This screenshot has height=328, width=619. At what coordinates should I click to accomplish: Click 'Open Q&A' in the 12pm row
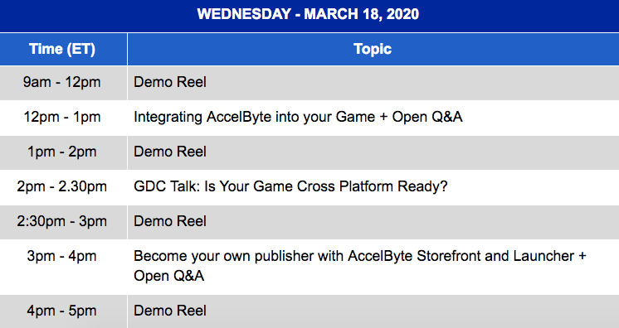(x=427, y=117)
